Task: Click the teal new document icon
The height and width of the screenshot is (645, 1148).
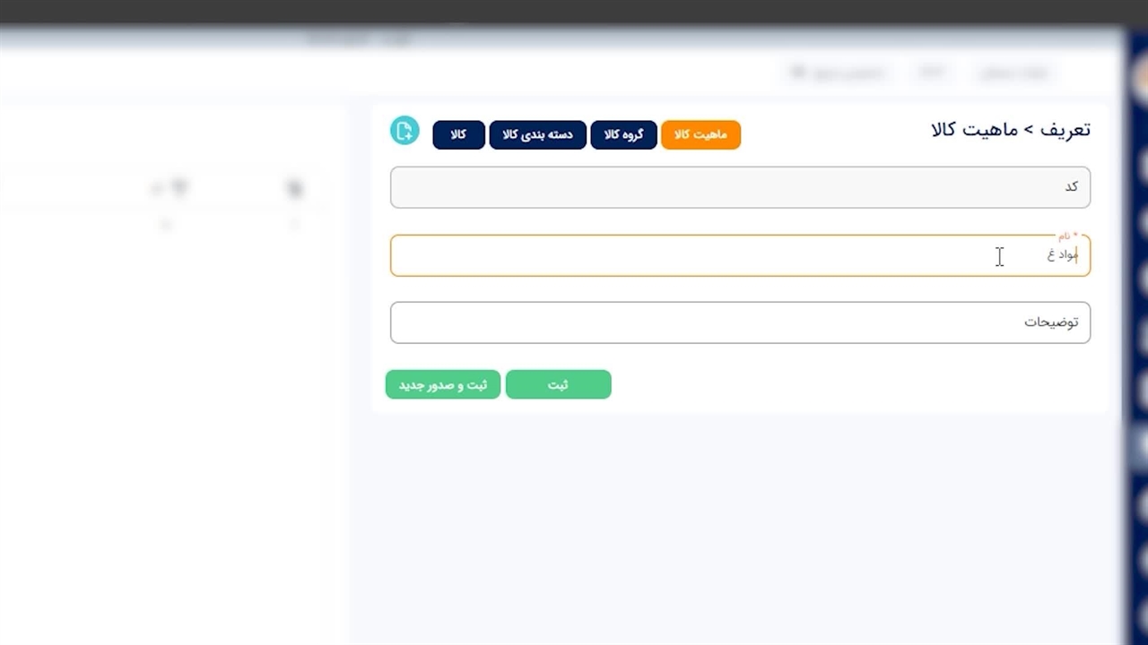Action: pos(404,131)
